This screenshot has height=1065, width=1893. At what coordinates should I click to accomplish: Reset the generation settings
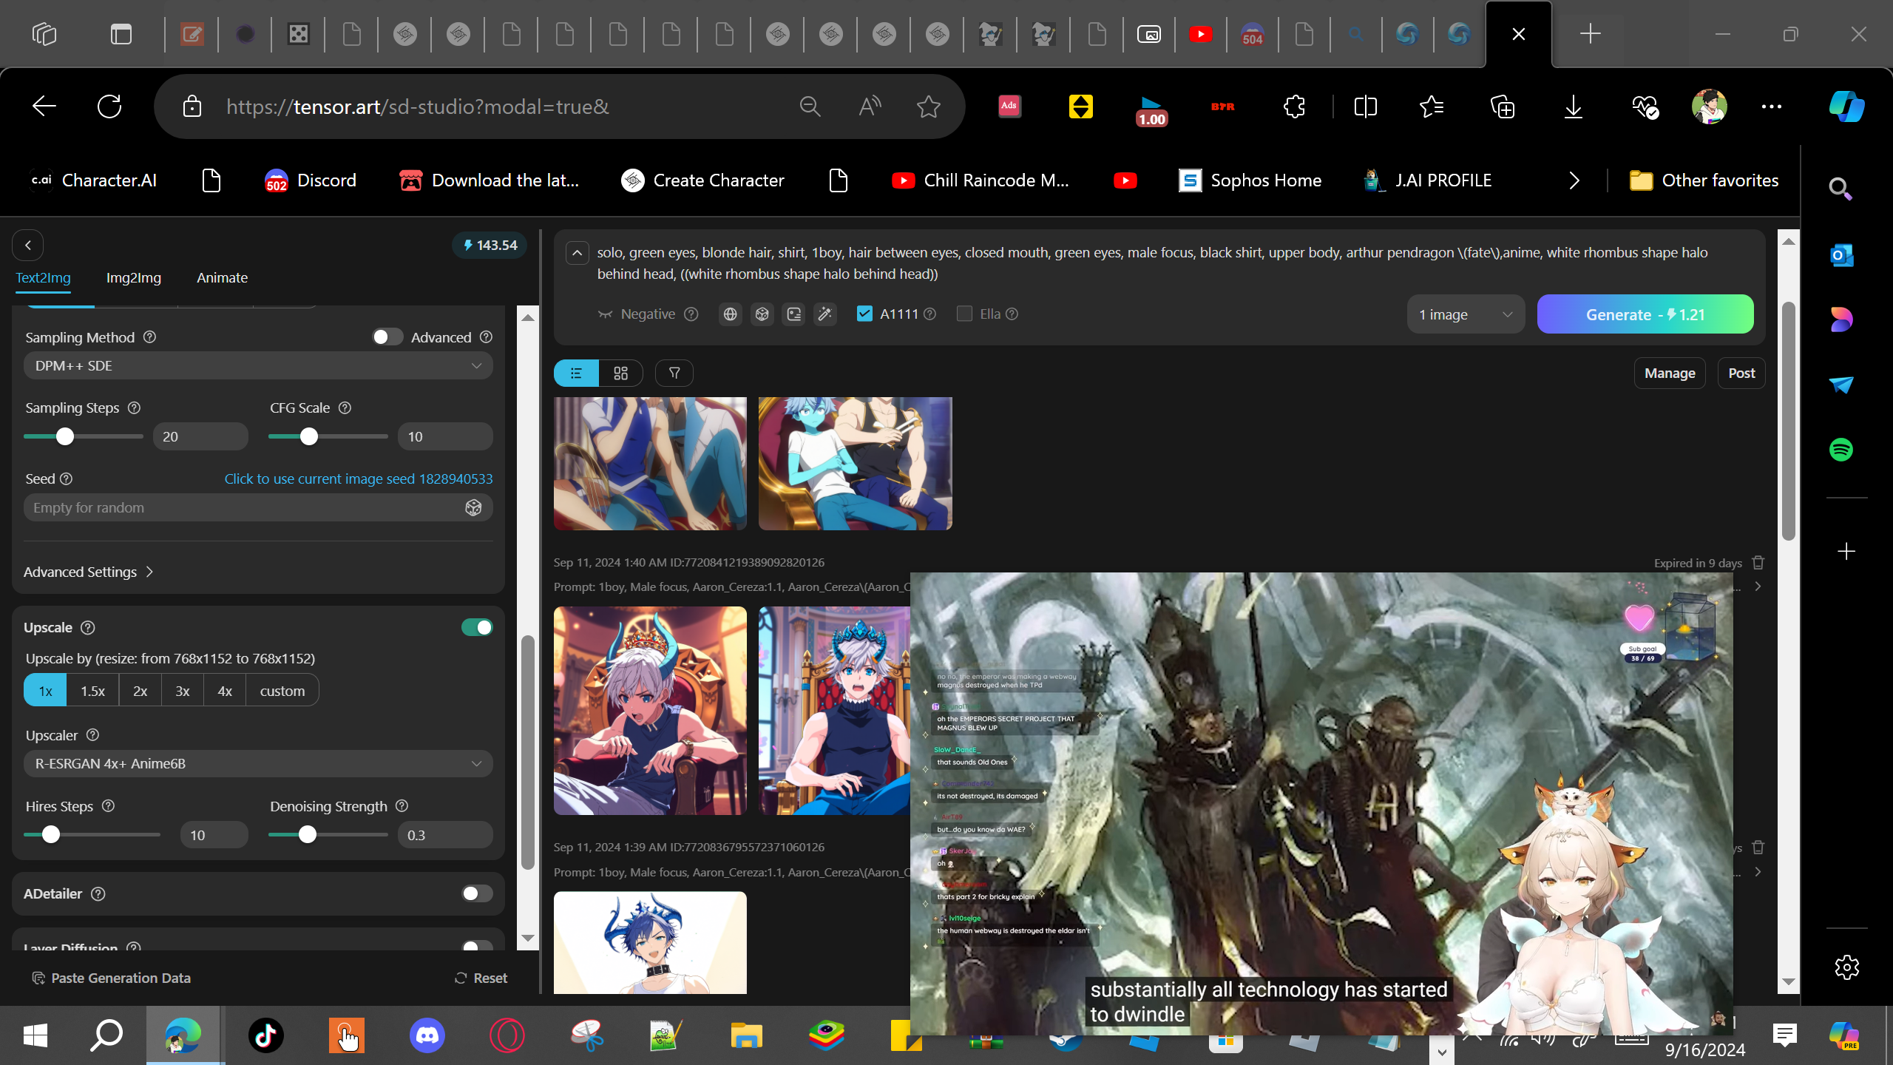click(x=481, y=978)
